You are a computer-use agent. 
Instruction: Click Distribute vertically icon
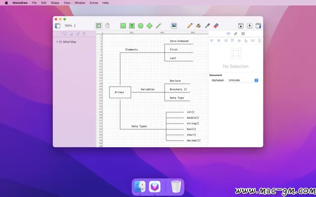[x=259, y=41]
